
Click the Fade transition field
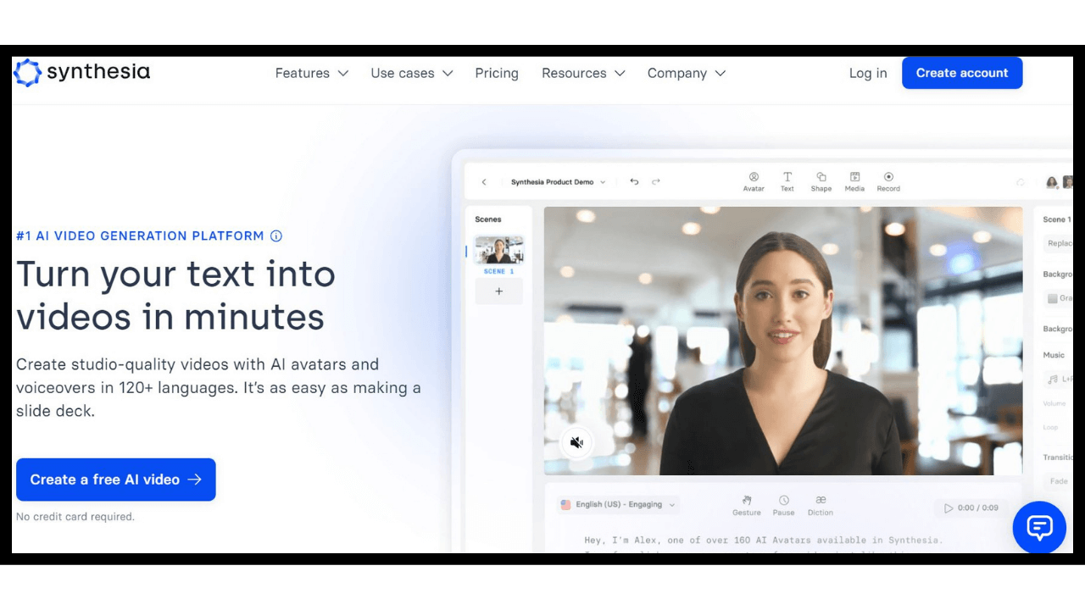coord(1058,481)
